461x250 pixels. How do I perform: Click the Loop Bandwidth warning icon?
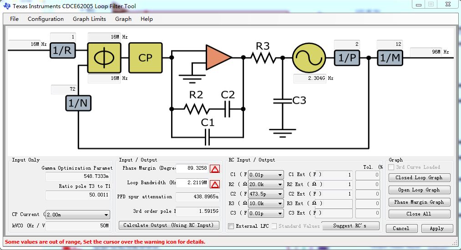pos(215,184)
